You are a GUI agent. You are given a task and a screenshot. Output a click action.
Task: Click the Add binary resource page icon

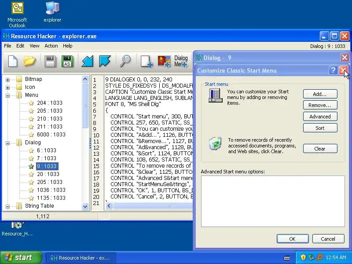tap(147, 61)
